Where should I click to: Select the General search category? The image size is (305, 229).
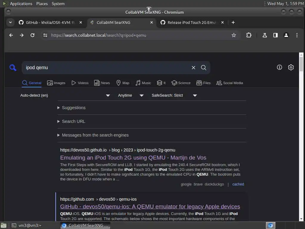pos(32,83)
